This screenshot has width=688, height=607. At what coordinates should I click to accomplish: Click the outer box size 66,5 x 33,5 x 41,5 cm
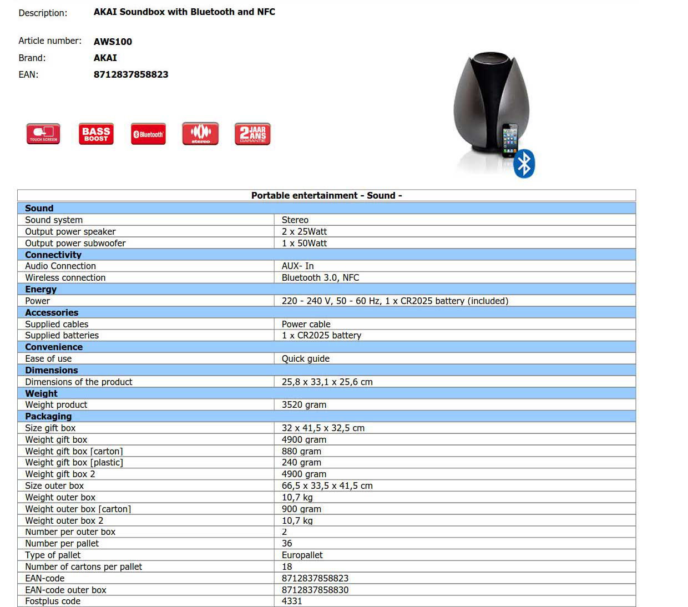click(327, 485)
